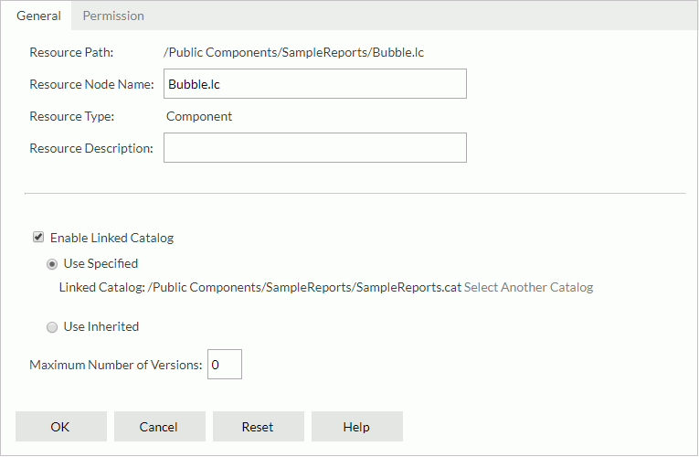This screenshot has width=699, height=457.
Task: Click the Resource Node Name label
Action: [92, 84]
